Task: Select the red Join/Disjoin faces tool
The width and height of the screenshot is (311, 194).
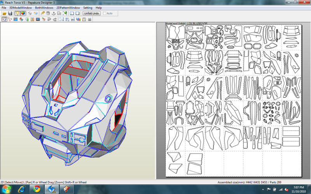Action: [10, 19]
